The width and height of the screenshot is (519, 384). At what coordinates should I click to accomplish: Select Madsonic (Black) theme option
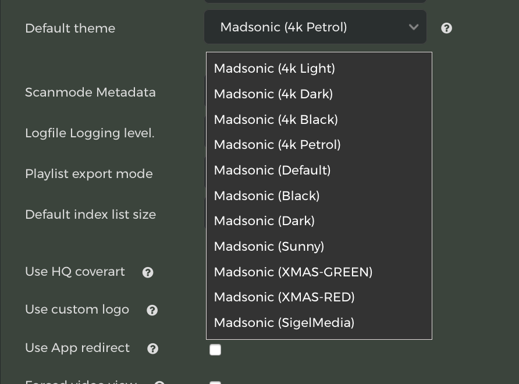(x=266, y=196)
